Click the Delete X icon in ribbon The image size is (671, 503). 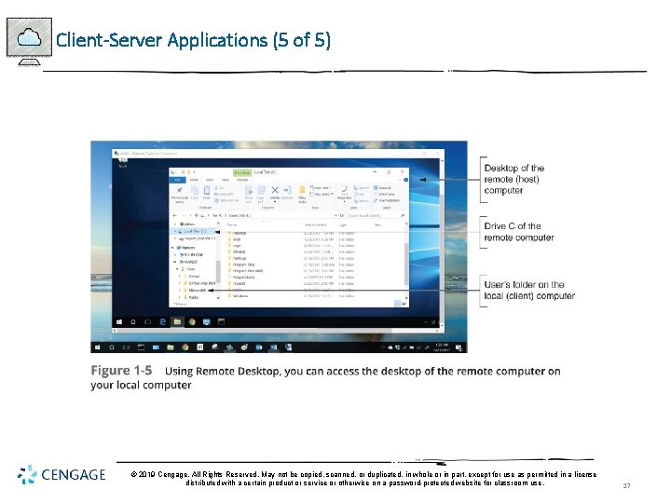pos(275,190)
